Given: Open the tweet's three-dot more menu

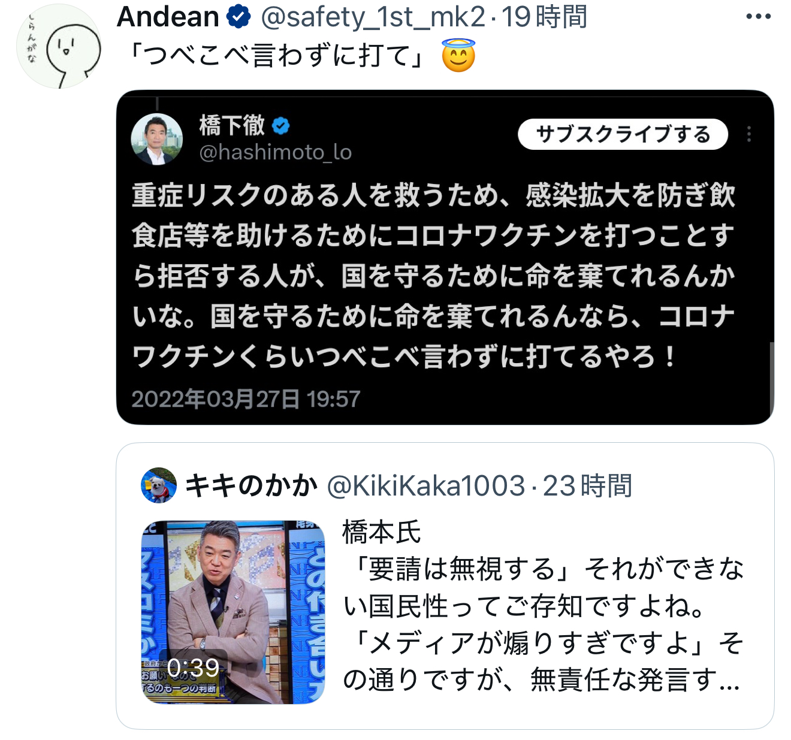Looking at the screenshot, I should (x=758, y=17).
